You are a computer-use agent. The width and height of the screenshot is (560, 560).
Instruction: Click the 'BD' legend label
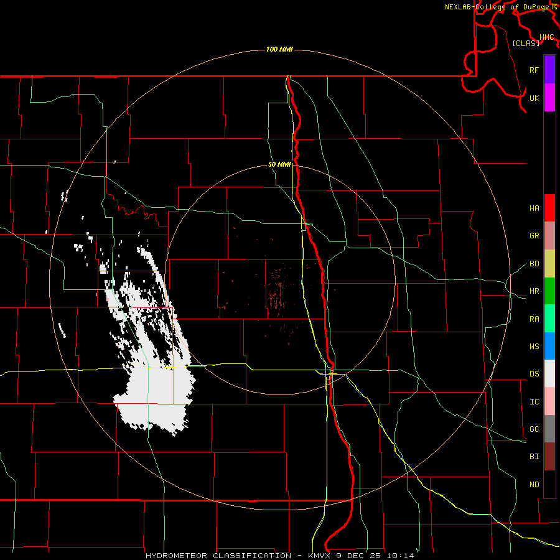coord(534,264)
